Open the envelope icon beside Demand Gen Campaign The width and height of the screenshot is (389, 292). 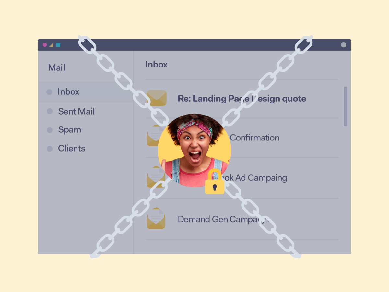[x=156, y=218]
